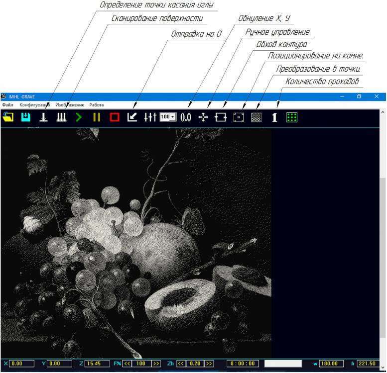Stop the job with red square
This screenshot has width=387, height=373.
tap(115, 117)
